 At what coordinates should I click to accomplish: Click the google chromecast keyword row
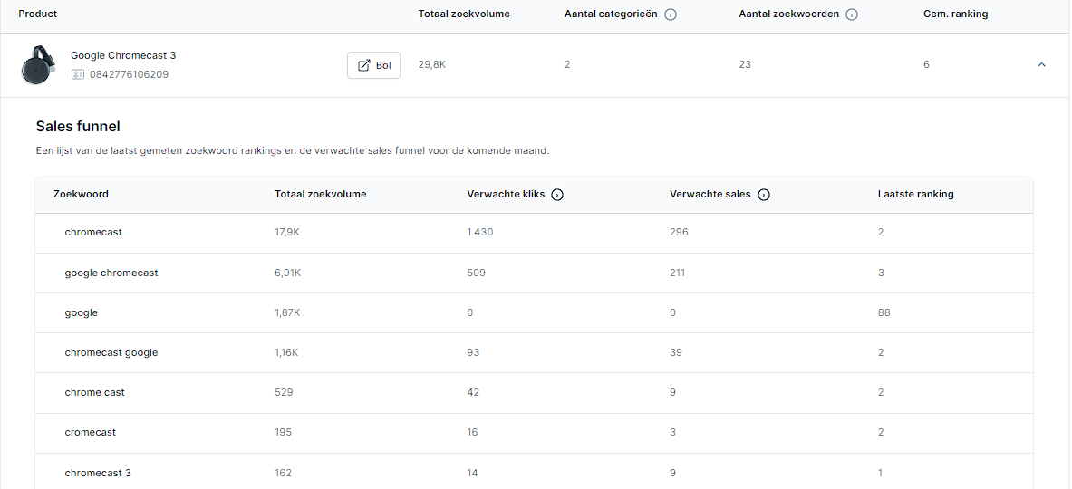pos(534,273)
